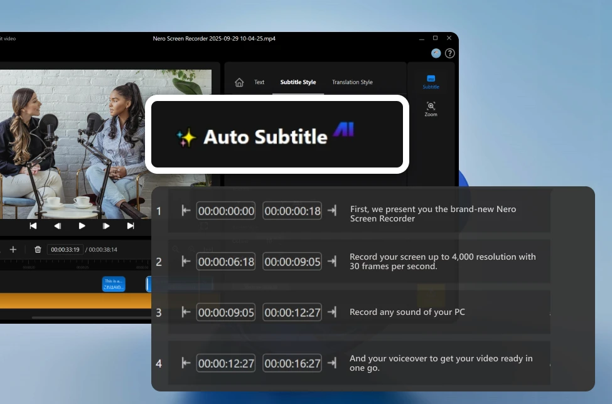This screenshot has height=404, width=612.
Task: Skip to the start of the video
Action: (x=33, y=226)
